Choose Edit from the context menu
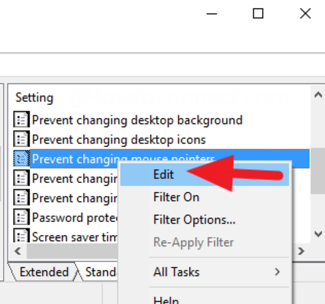This screenshot has height=304, width=325. (x=163, y=174)
